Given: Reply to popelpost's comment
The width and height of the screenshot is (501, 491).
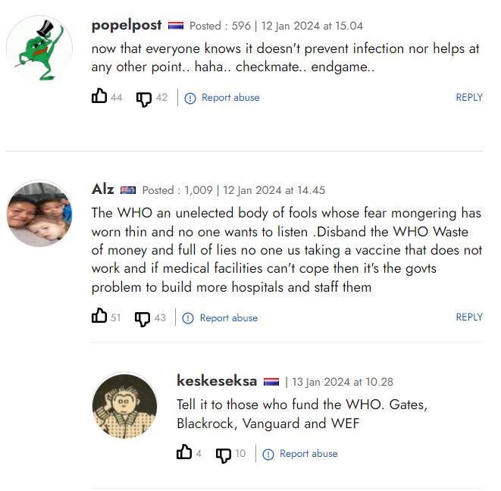Looking at the screenshot, I should [469, 97].
